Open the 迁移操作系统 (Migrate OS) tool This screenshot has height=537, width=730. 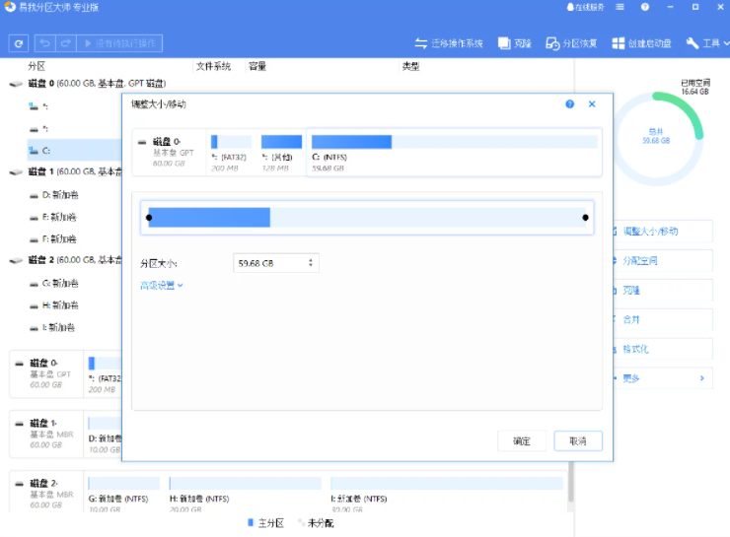coord(449,44)
